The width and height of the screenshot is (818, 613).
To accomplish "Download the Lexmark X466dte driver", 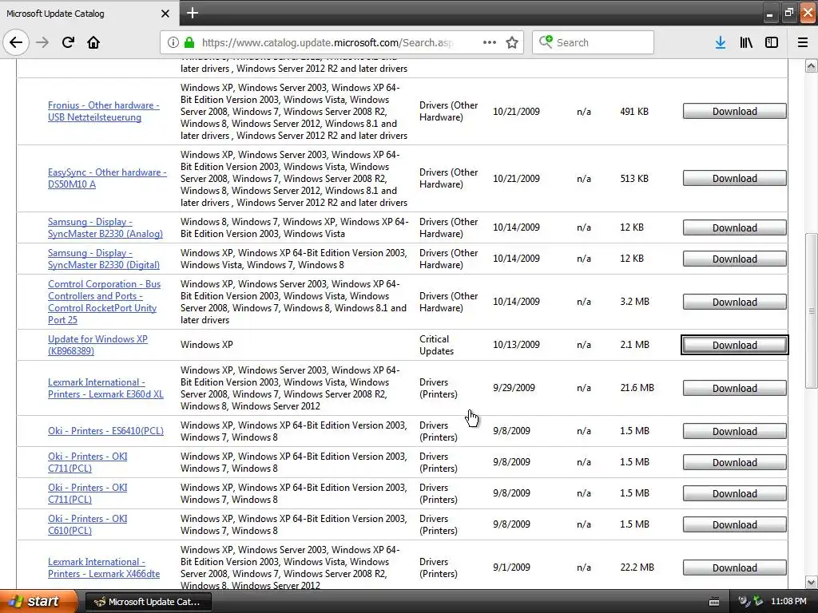I will click(735, 568).
